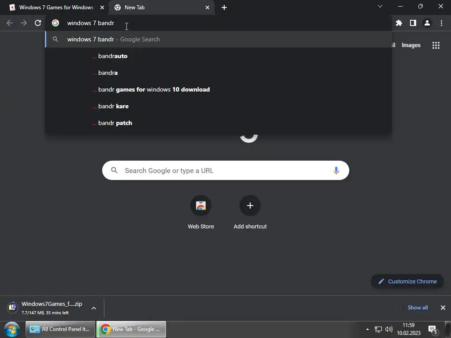The height and width of the screenshot is (338, 451).
Task: Open the Web Store shortcut icon
Action: (201, 206)
